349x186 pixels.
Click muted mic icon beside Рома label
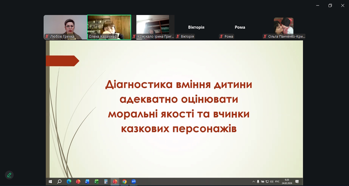[221, 37]
